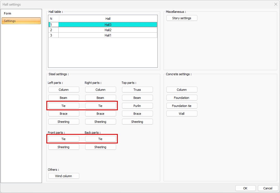Open Top parts Sheeting settings
Viewport: 280px width, 193px height.
pos(137,122)
